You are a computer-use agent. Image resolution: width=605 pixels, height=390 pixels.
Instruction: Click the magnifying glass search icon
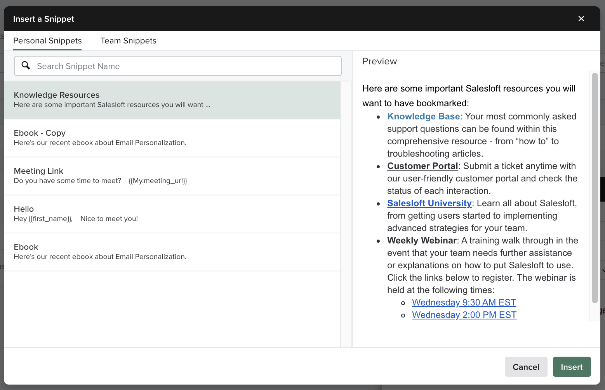click(26, 66)
